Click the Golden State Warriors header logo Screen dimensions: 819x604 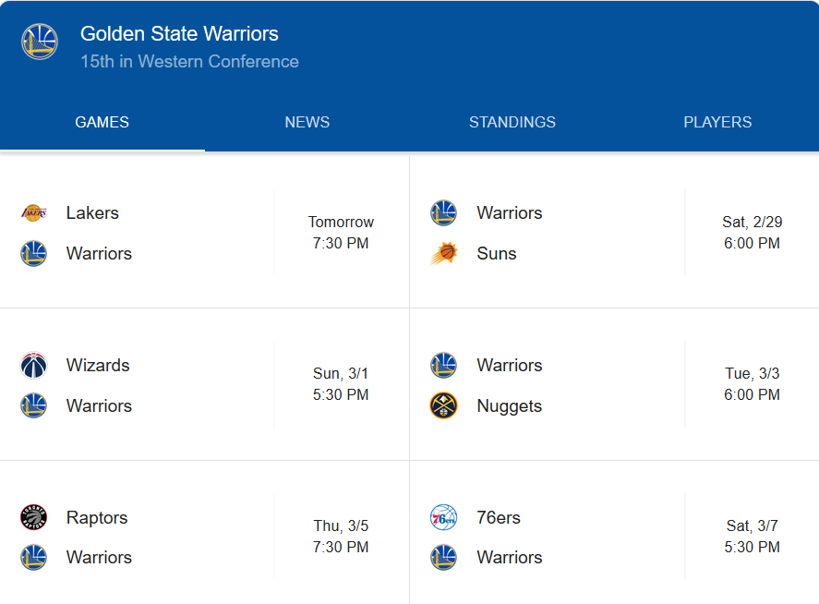point(40,42)
